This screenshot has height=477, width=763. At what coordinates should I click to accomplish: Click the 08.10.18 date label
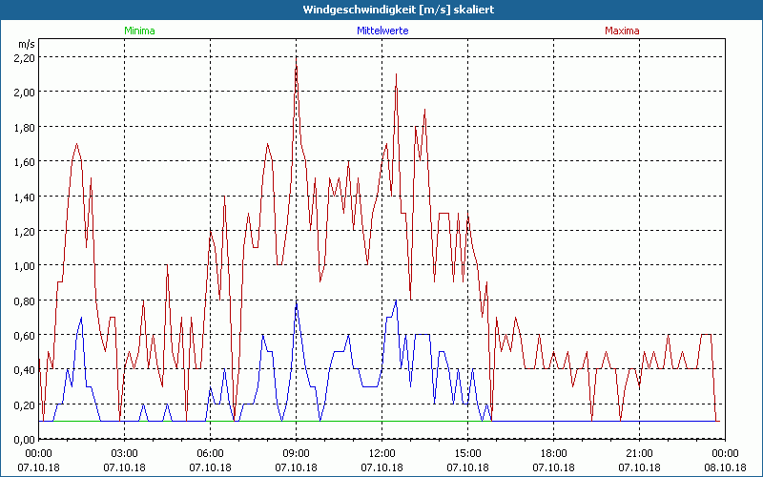(725, 467)
